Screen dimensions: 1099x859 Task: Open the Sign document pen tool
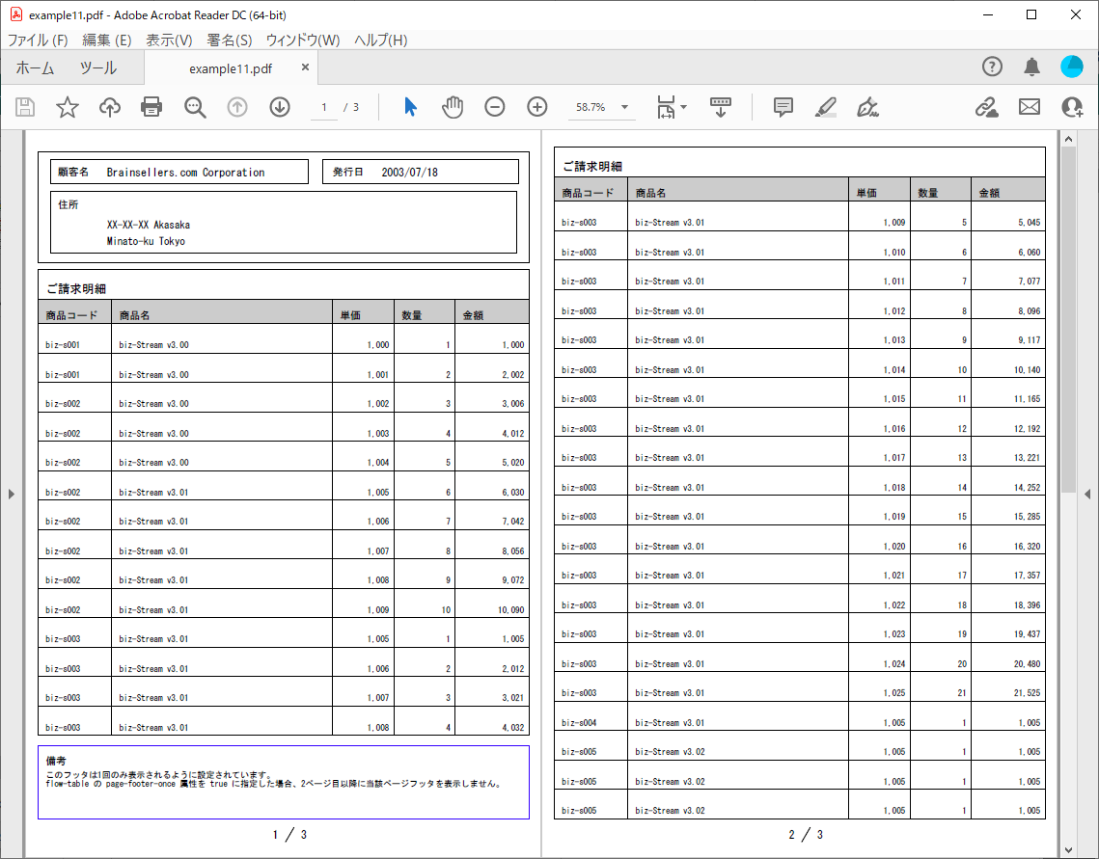(x=867, y=107)
